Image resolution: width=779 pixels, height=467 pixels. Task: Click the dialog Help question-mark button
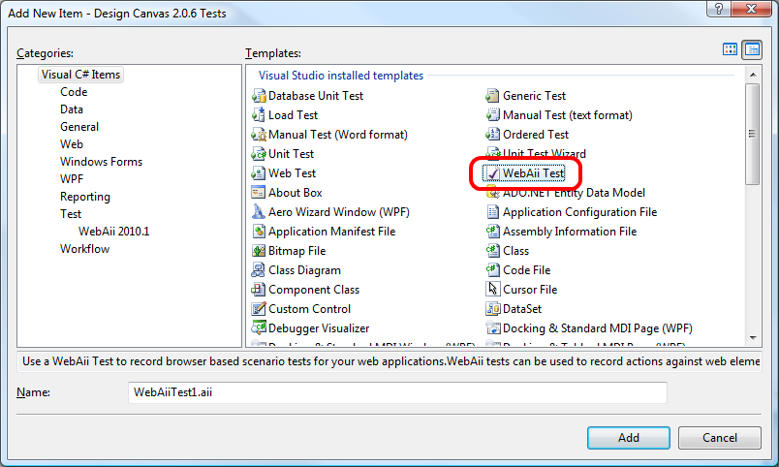[x=717, y=9]
